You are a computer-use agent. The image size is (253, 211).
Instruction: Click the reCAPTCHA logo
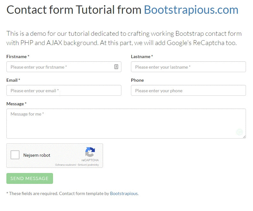(x=90, y=152)
